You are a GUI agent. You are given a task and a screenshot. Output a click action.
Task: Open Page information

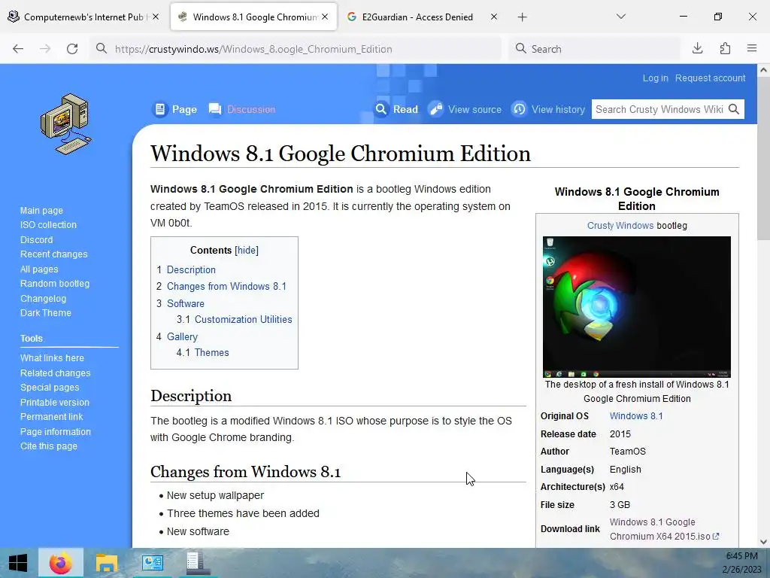tap(55, 431)
